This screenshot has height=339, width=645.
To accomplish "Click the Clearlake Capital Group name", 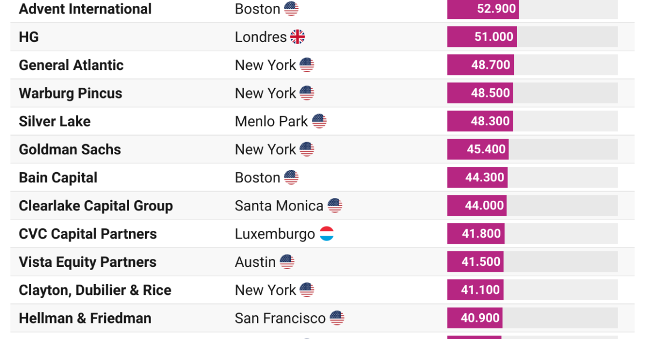I will tap(96, 206).
